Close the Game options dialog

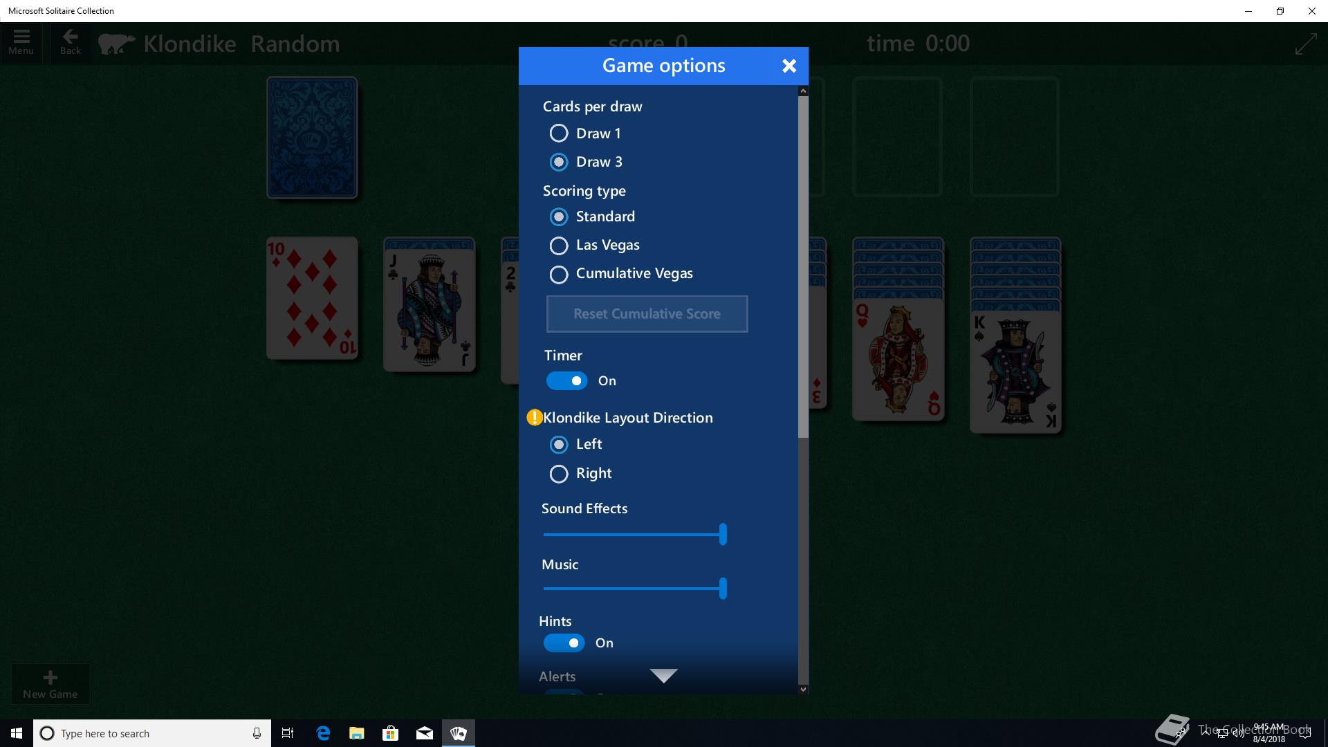point(788,66)
